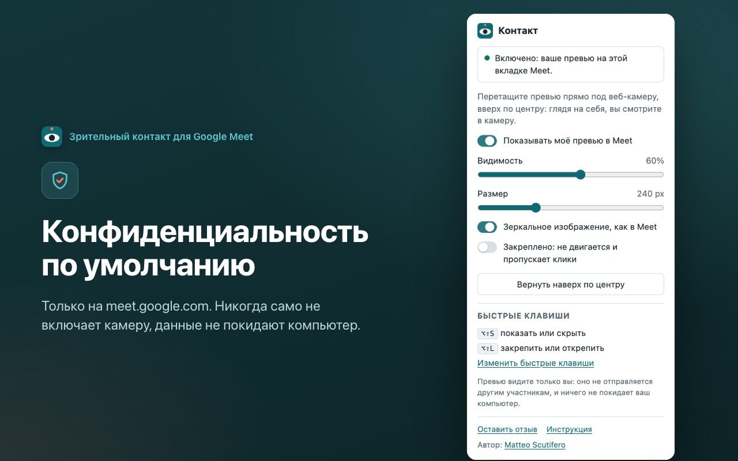738x461 pixels.
Task: Click the ⌥⇧L shortcut key badge
Action: (488, 348)
